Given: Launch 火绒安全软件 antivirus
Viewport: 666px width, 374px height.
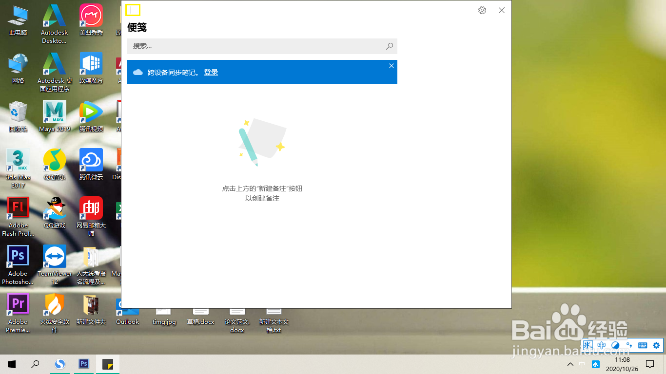Looking at the screenshot, I should tap(54, 304).
